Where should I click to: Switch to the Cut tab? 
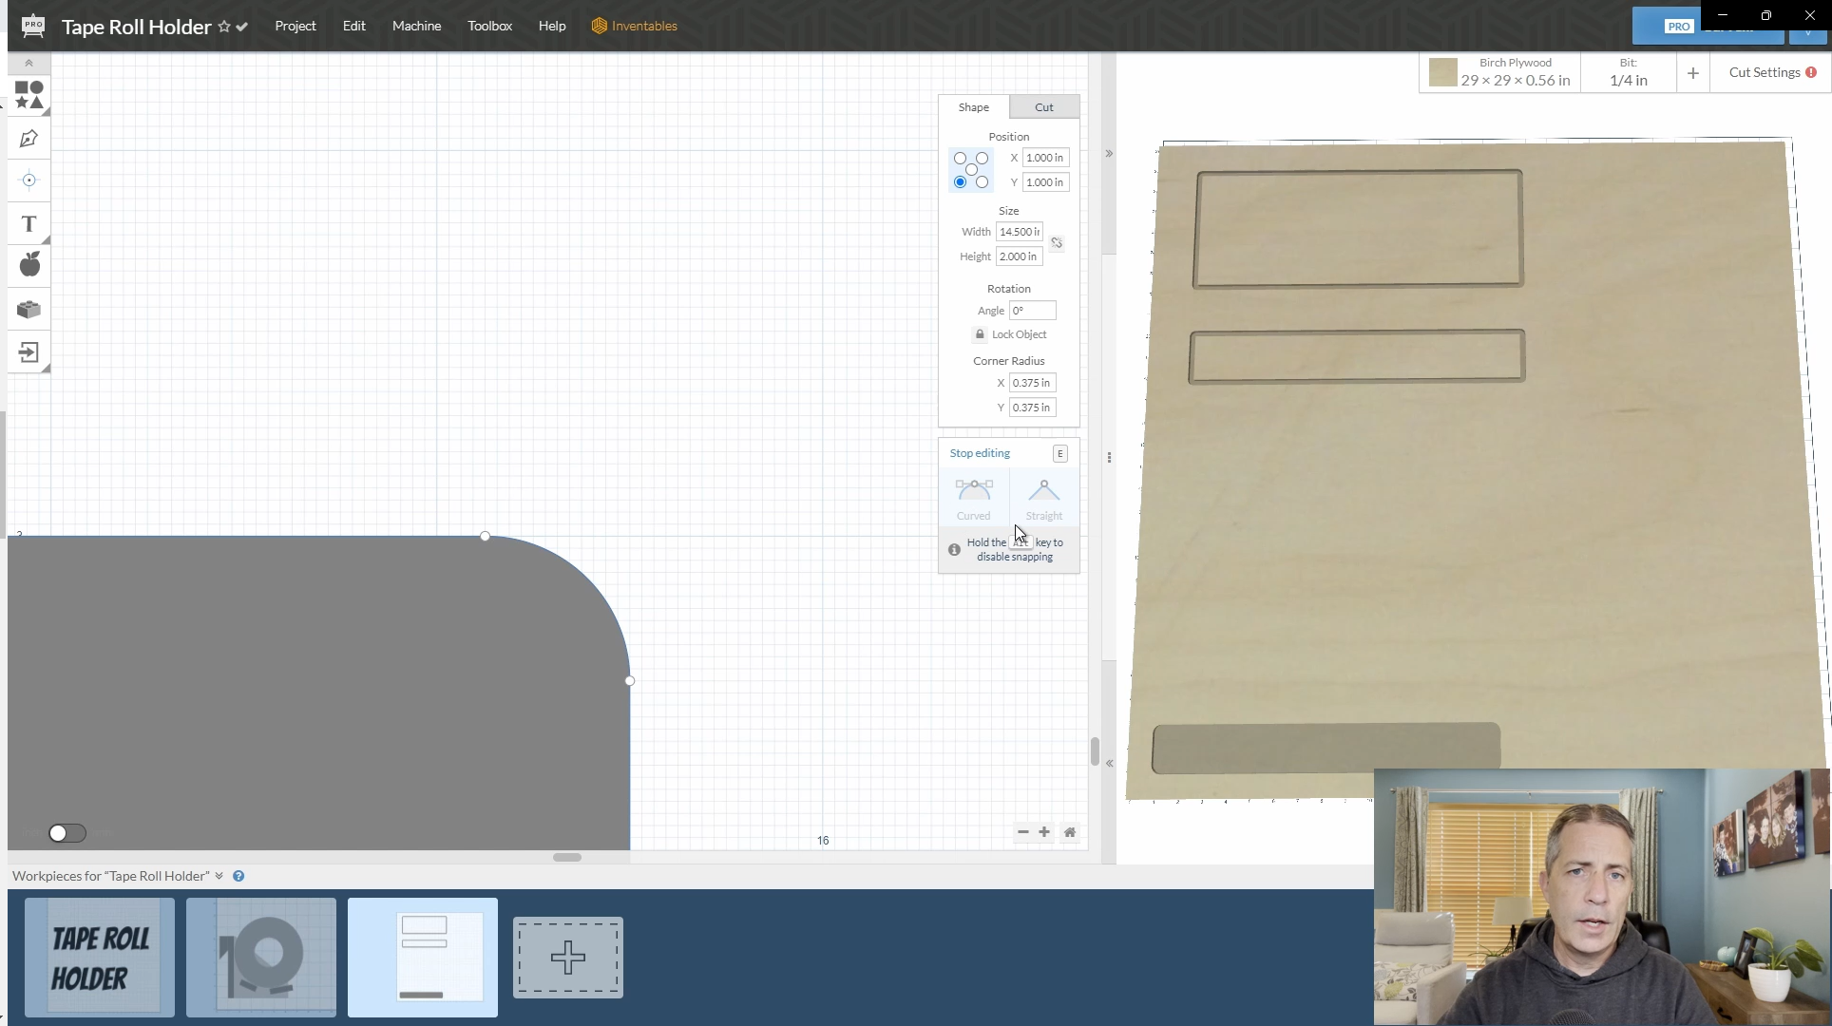[1043, 107]
